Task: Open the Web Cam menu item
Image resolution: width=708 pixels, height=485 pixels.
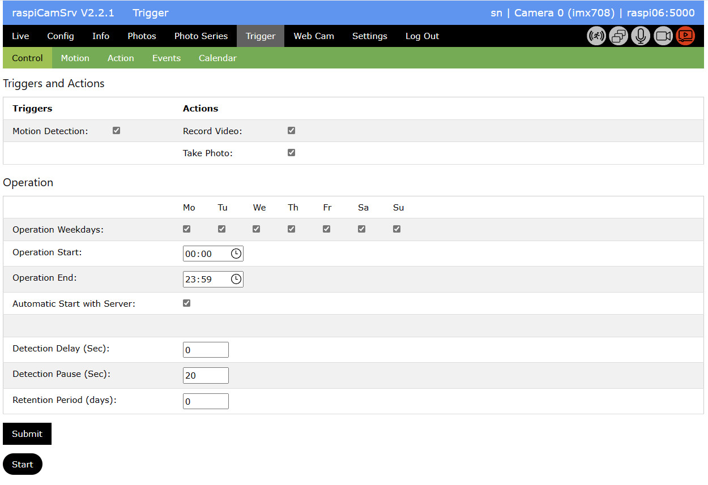Action: click(x=314, y=36)
